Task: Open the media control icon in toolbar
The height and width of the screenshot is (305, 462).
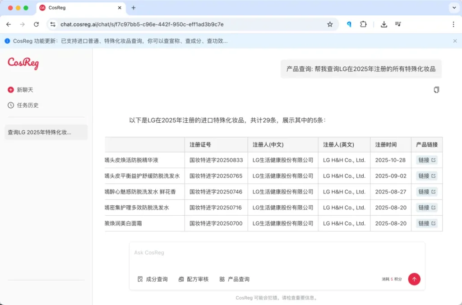Action: [x=398, y=24]
